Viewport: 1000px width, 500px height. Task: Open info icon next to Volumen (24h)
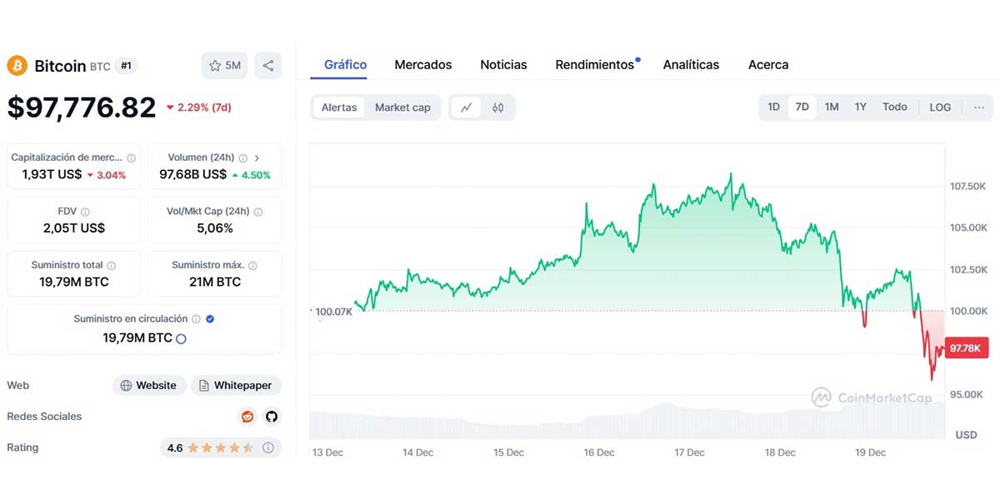coord(242,157)
